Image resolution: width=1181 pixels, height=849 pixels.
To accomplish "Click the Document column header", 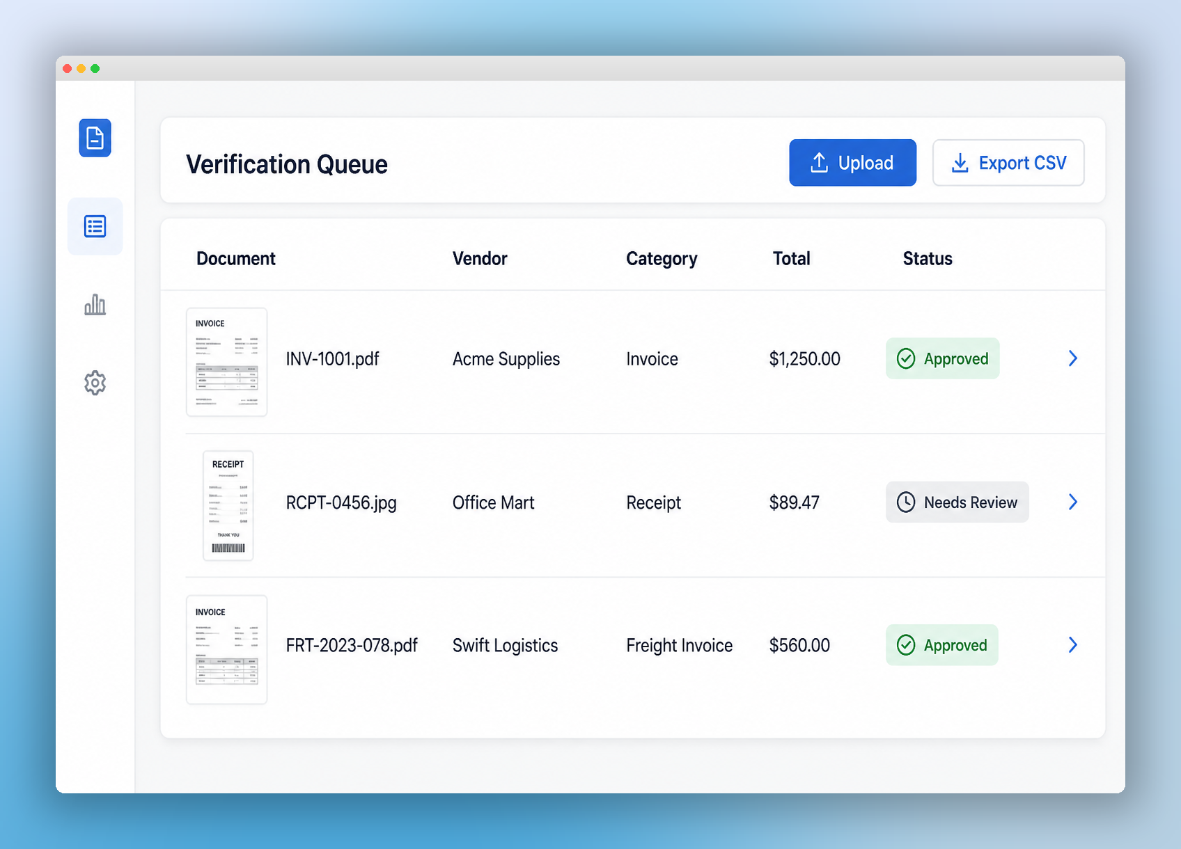I will (x=235, y=259).
